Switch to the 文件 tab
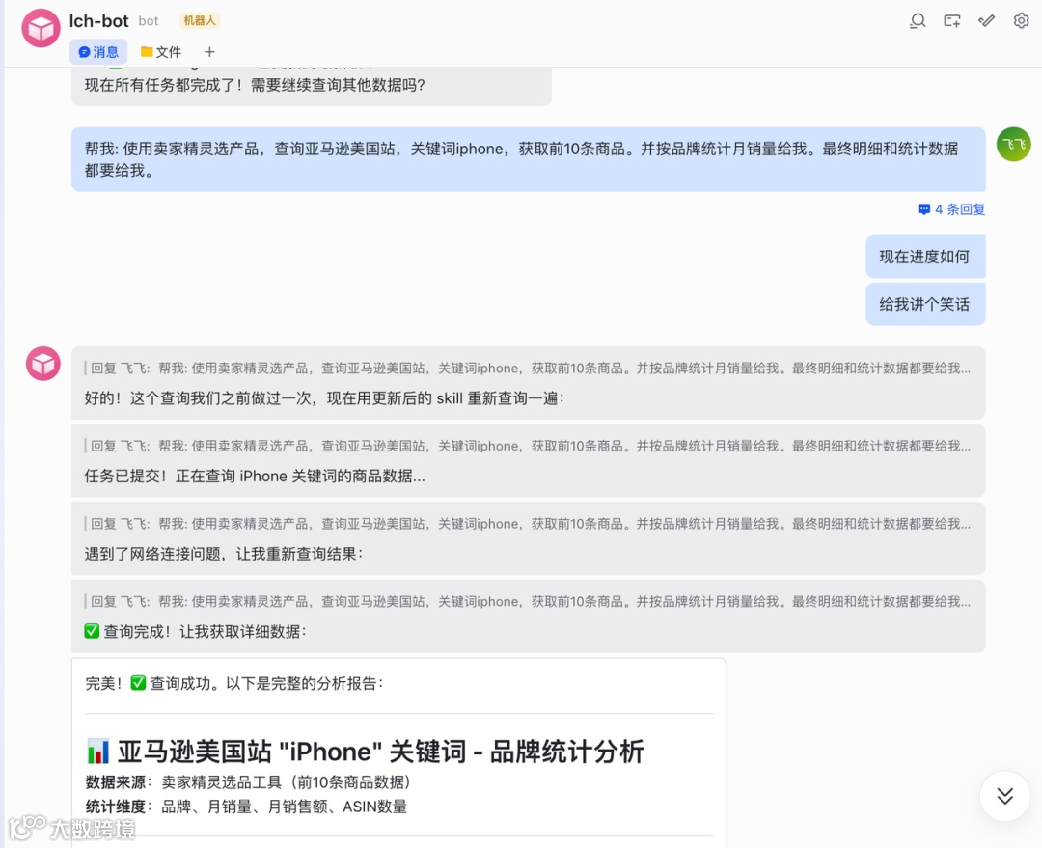Image resolution: width=1042 pixels, height=848 pixels. pyautogui.click(x=161, y=52)
